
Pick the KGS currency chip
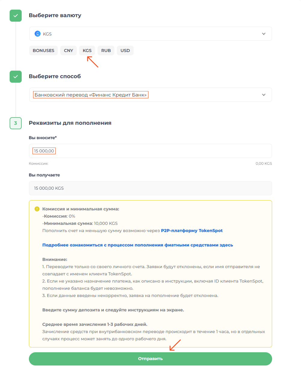pos(87,50)
